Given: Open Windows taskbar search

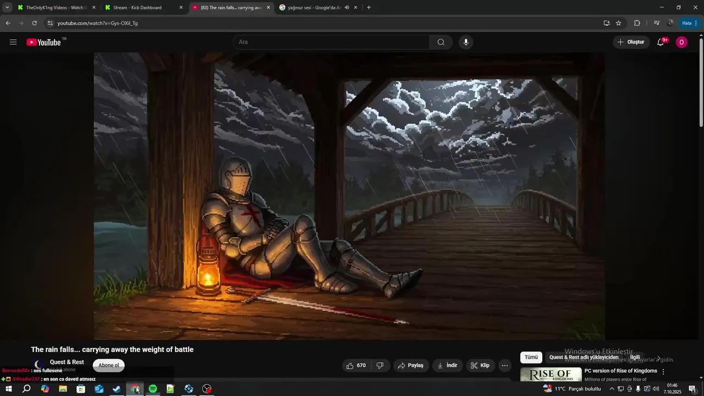Looking at the screenshot, I should (26, 389).
